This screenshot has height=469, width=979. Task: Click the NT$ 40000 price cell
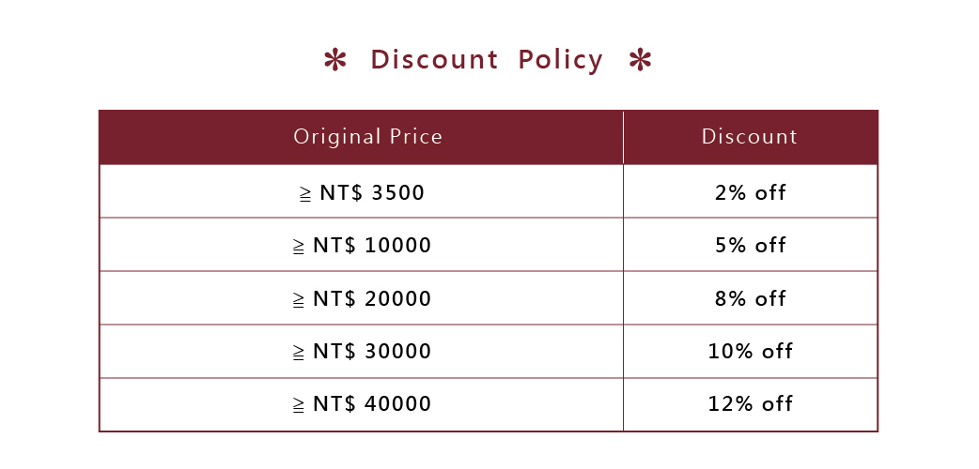(361, 404)
